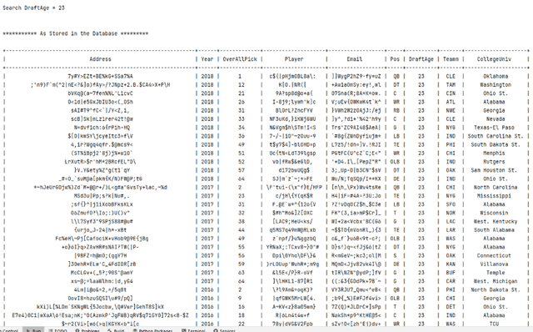Screen dimensions: 533x332
Task: Open the Version Control tab
Action: pyautogui.click(x=9, y=330)
